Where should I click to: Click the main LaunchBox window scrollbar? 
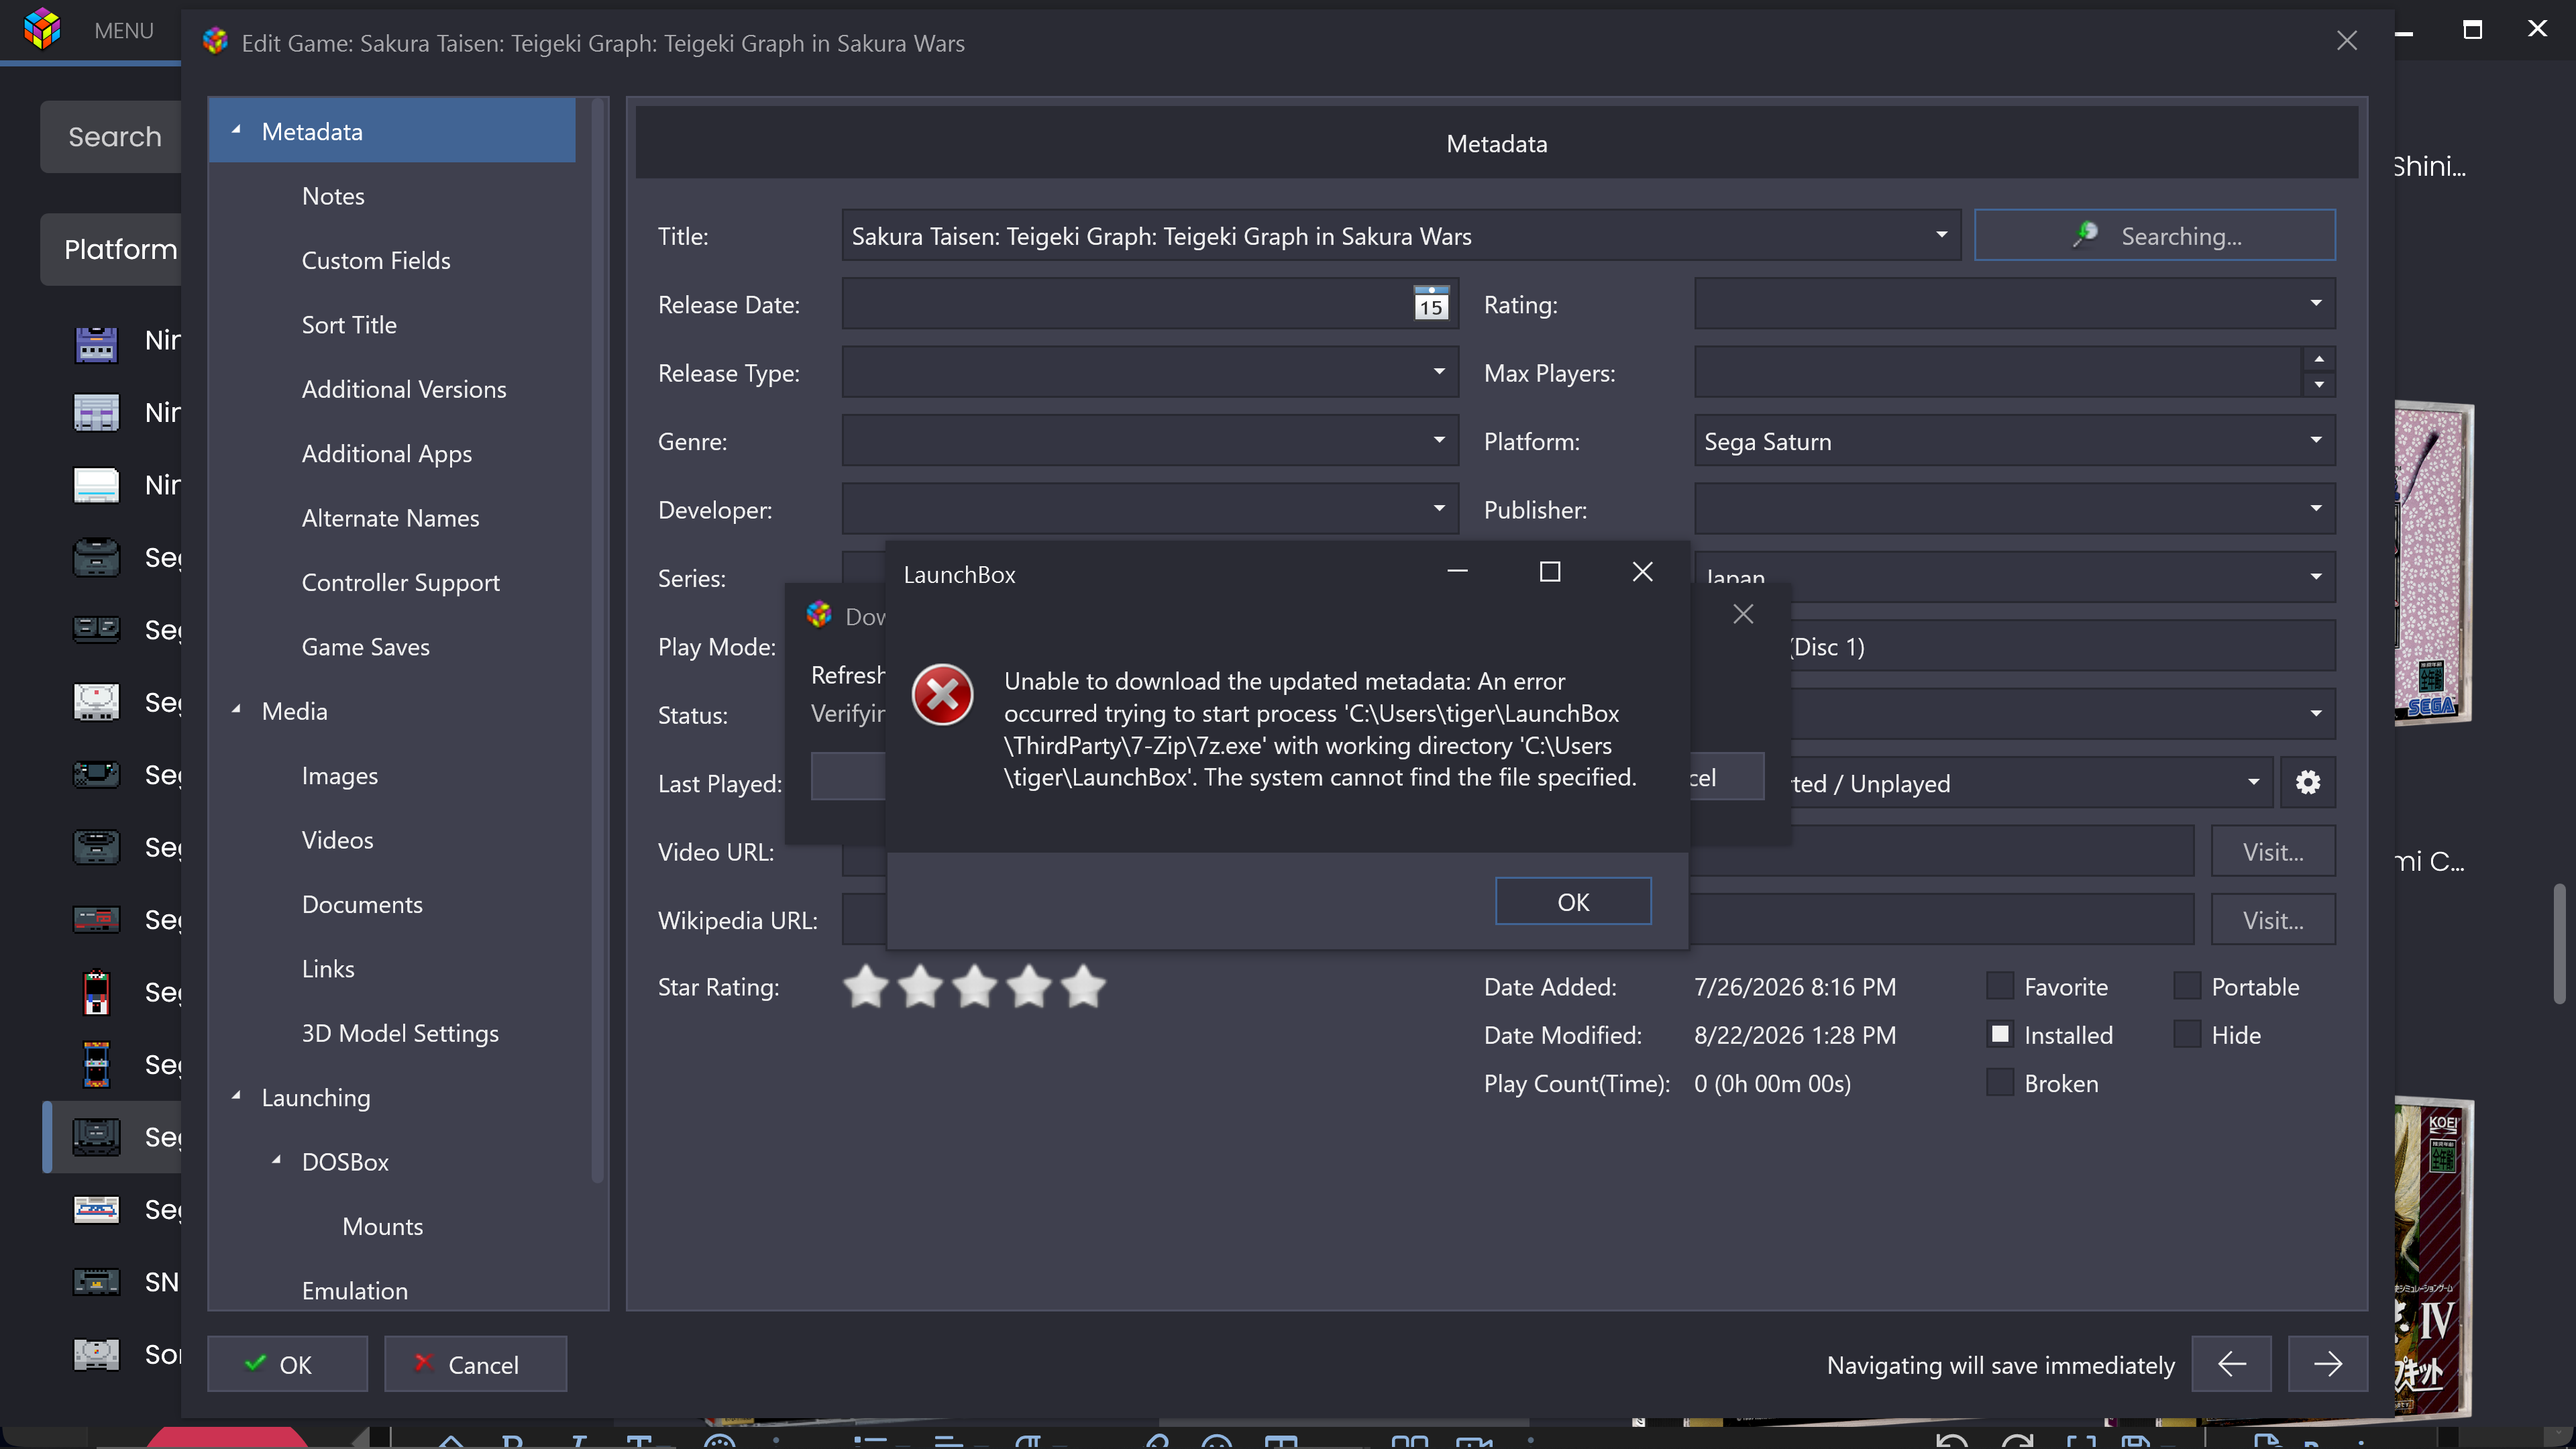(2559, 944)
